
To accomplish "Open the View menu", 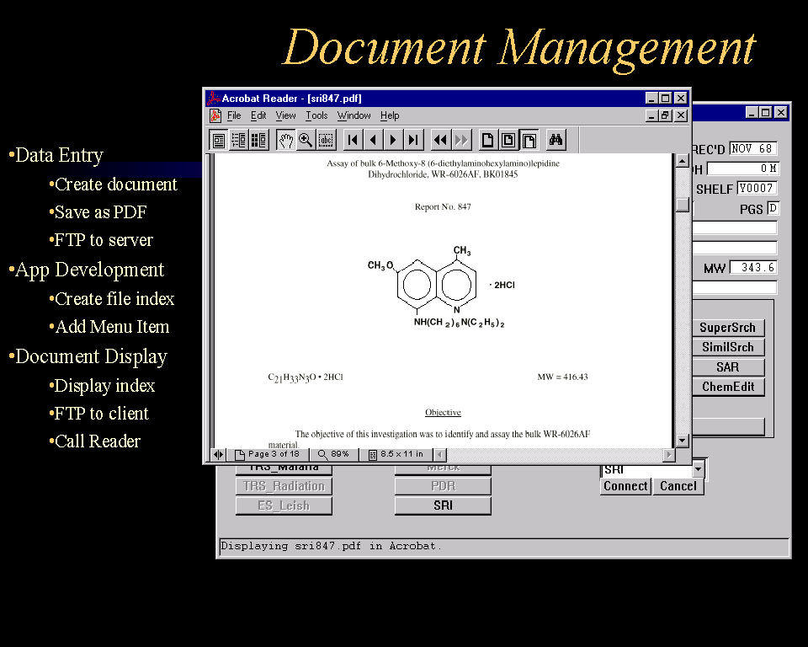I will coord(286,115).
